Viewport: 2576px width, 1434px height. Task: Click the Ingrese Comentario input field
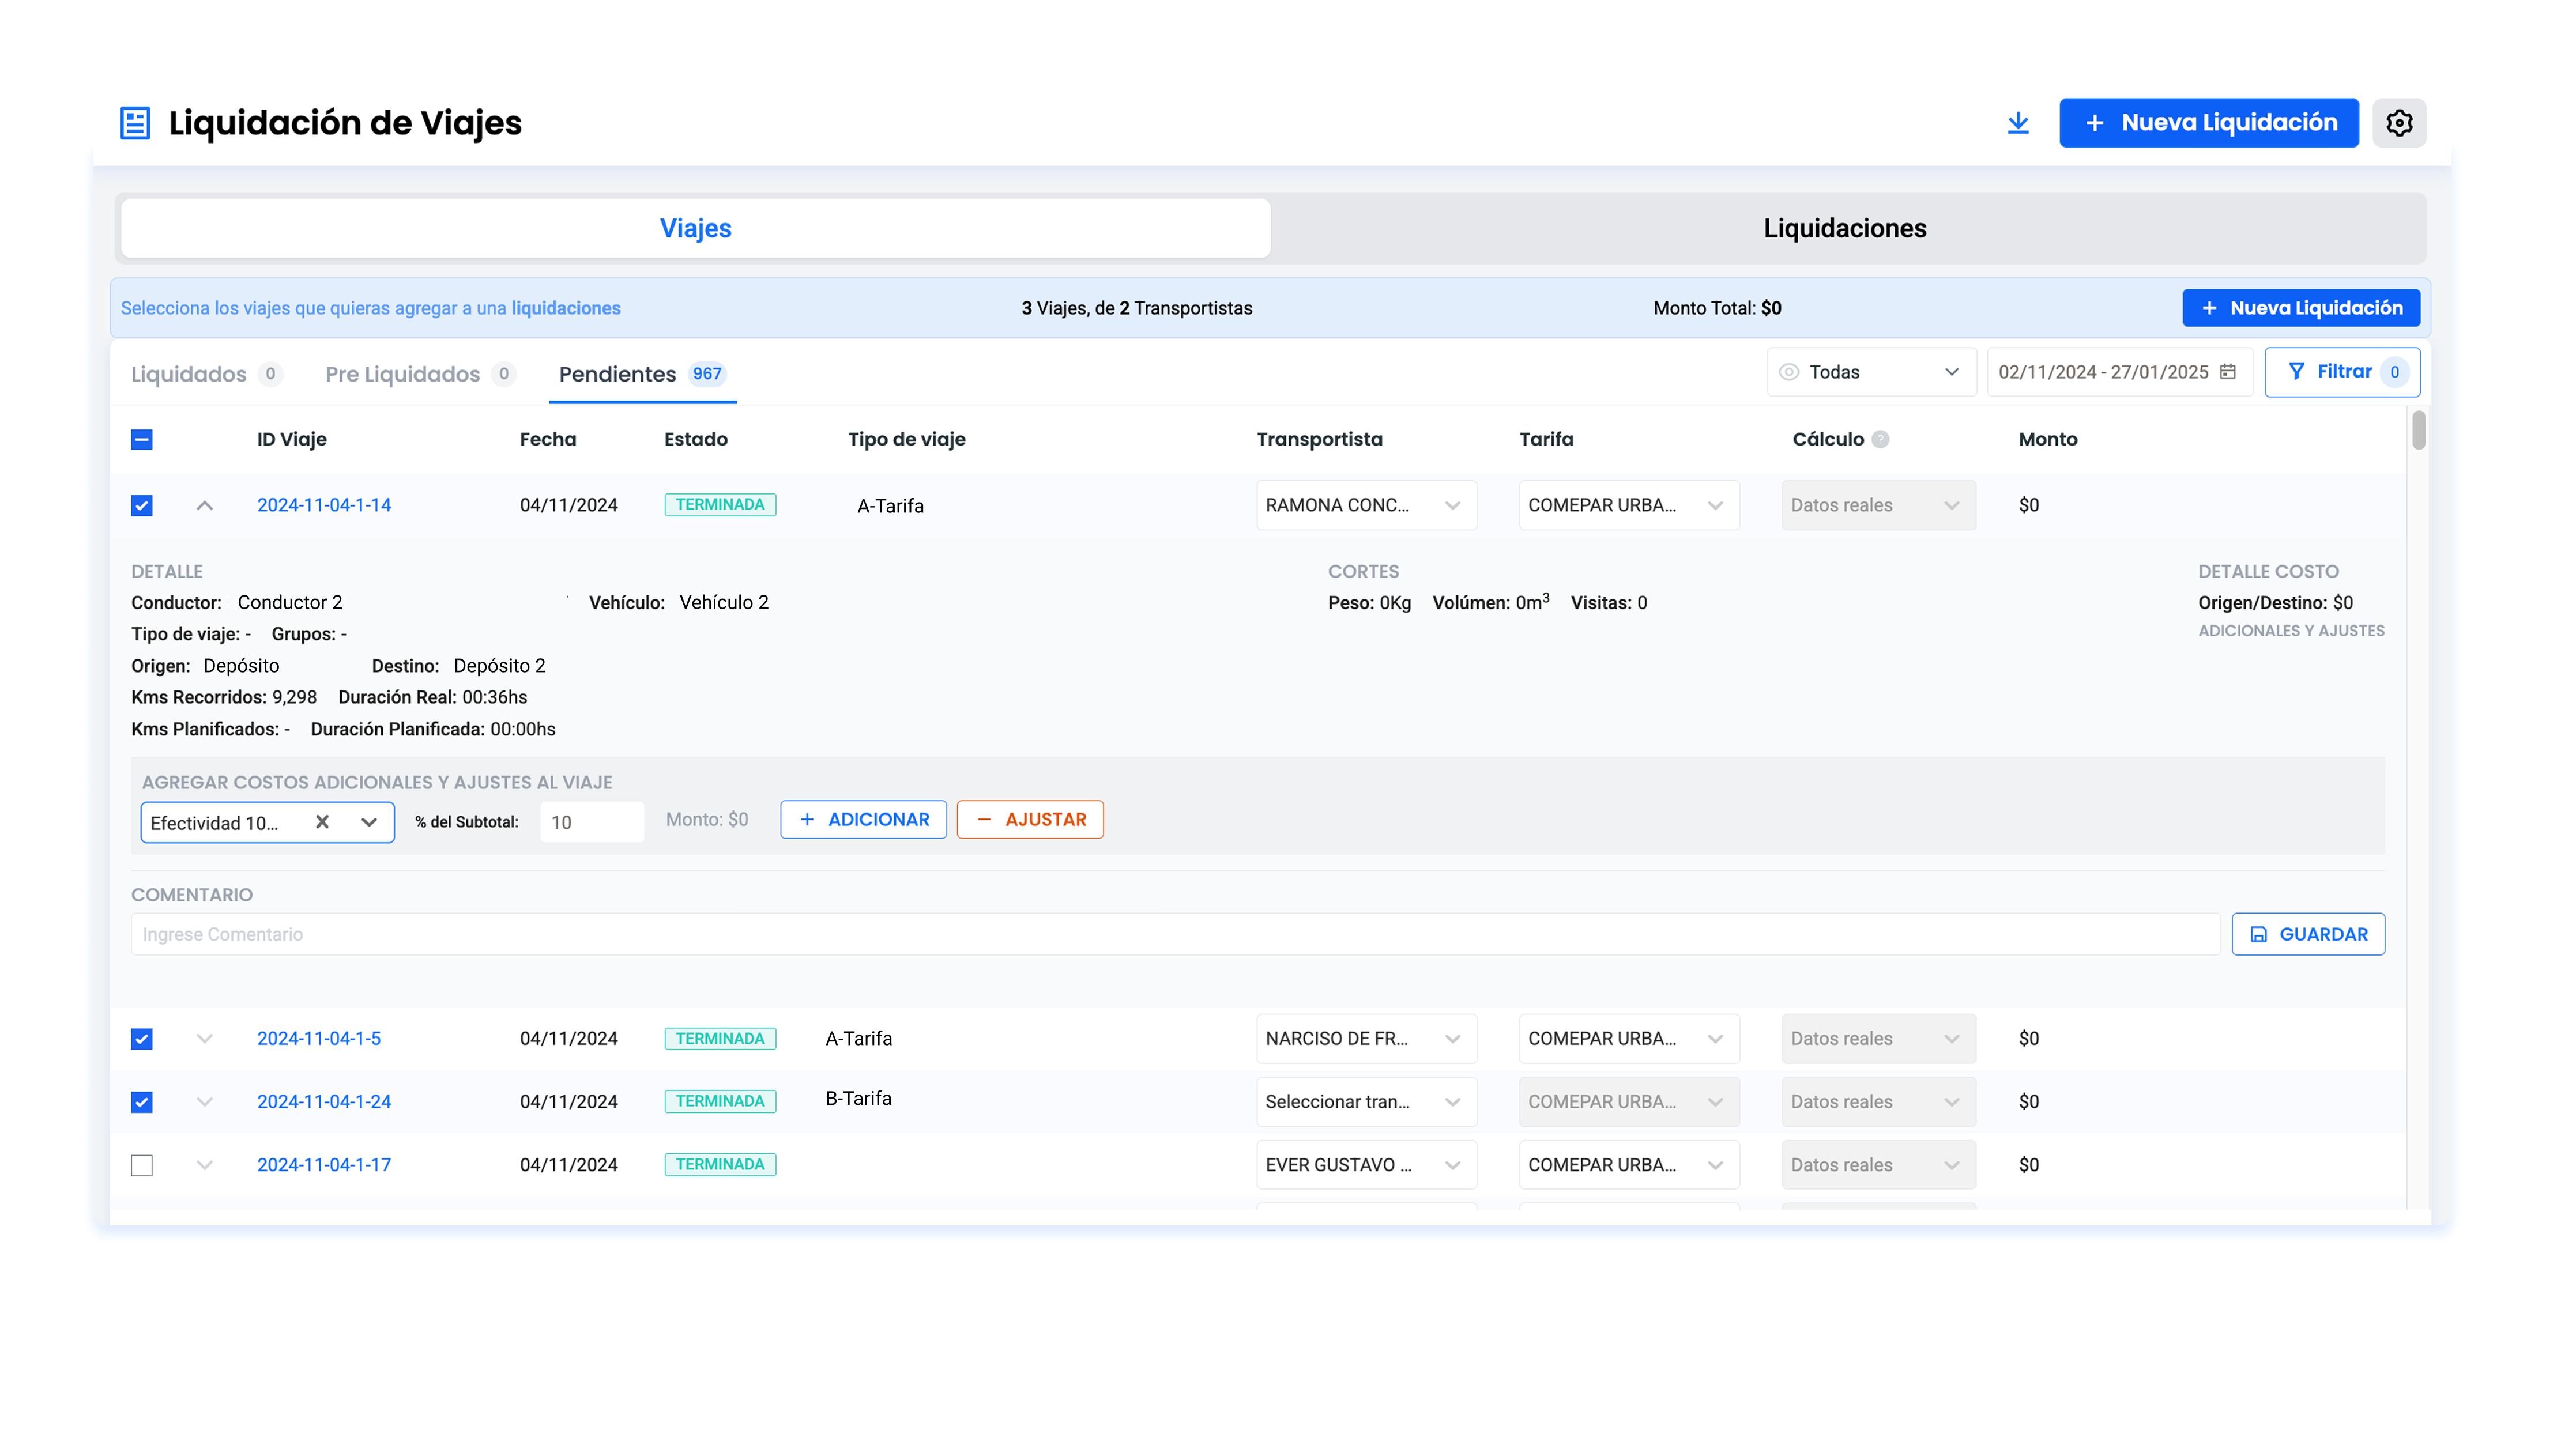coord(1174,934)
